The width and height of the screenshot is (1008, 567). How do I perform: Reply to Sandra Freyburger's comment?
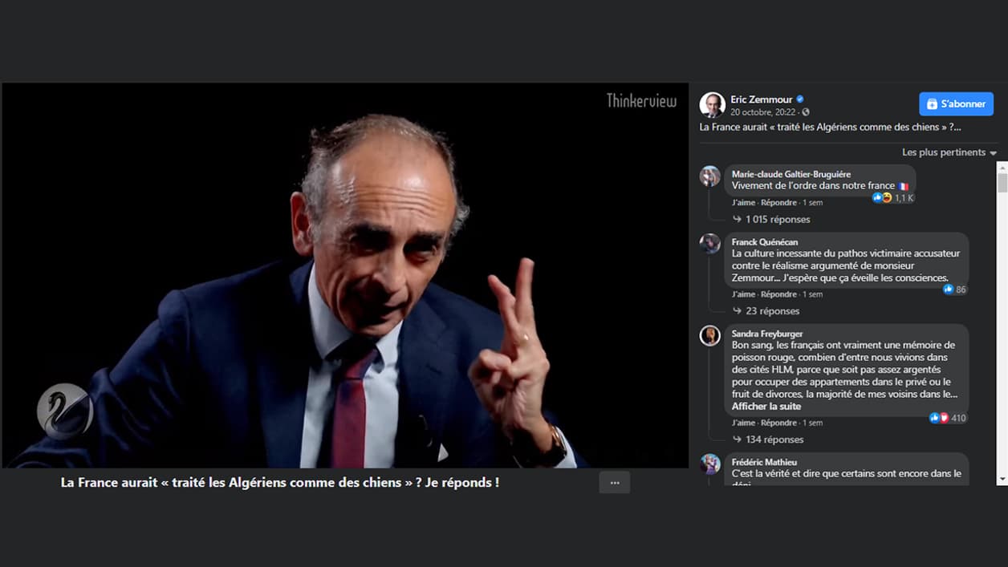tap(778, 423)
